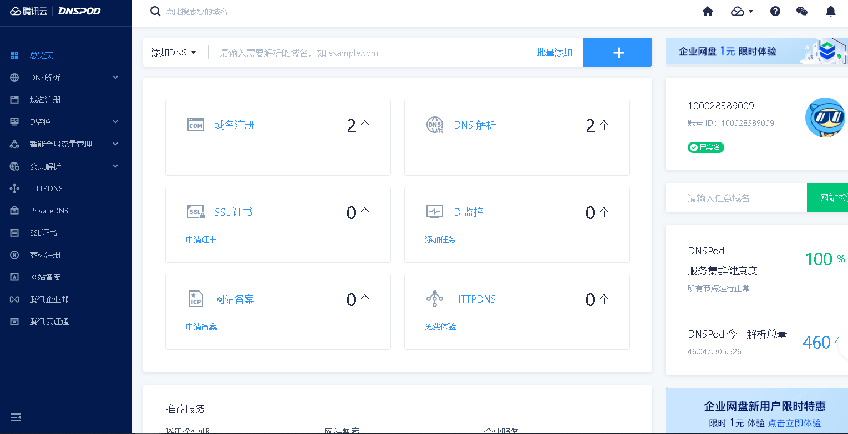Click the 商标注册 registered-mark icon
Viewport: 848px width, 434px height.
(x=14, y=255)
